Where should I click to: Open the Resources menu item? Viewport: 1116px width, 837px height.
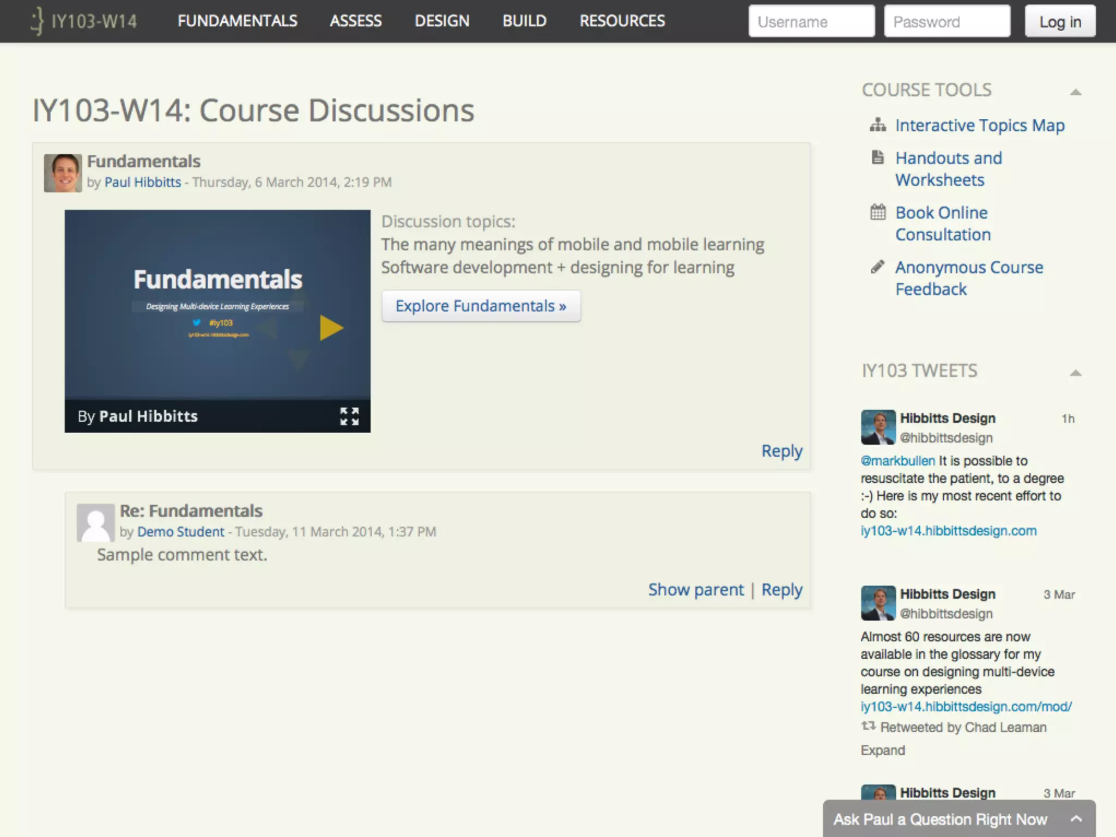click(x=622, y=21)
